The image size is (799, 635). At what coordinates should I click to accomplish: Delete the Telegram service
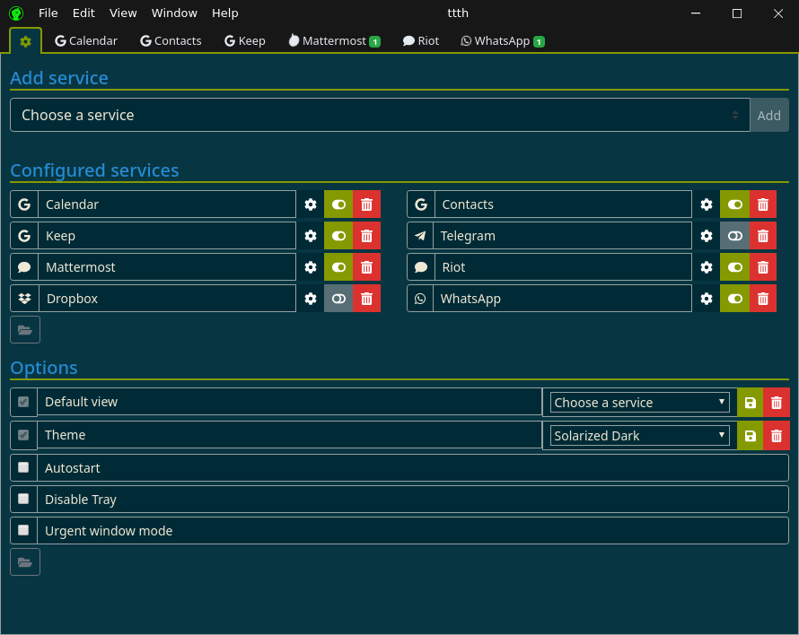[x=763, y=236]
